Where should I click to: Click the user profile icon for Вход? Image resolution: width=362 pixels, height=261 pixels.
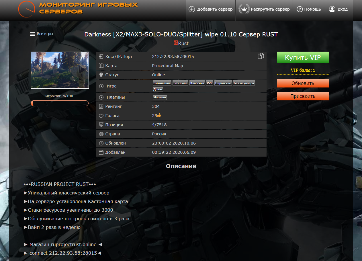[x=332, y=9]
